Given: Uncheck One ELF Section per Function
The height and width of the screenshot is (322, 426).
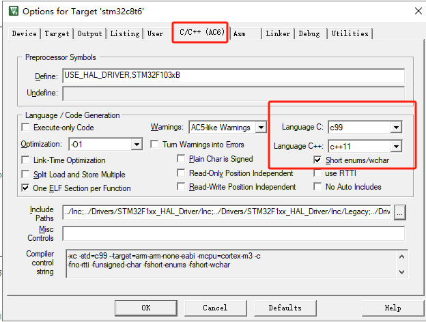Looking at the screenshot, I should (25, 188).
